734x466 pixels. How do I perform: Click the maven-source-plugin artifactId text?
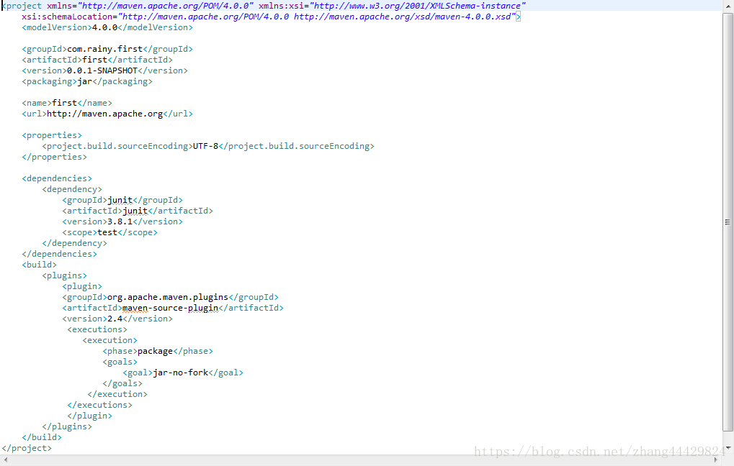[x=171, y=308]
